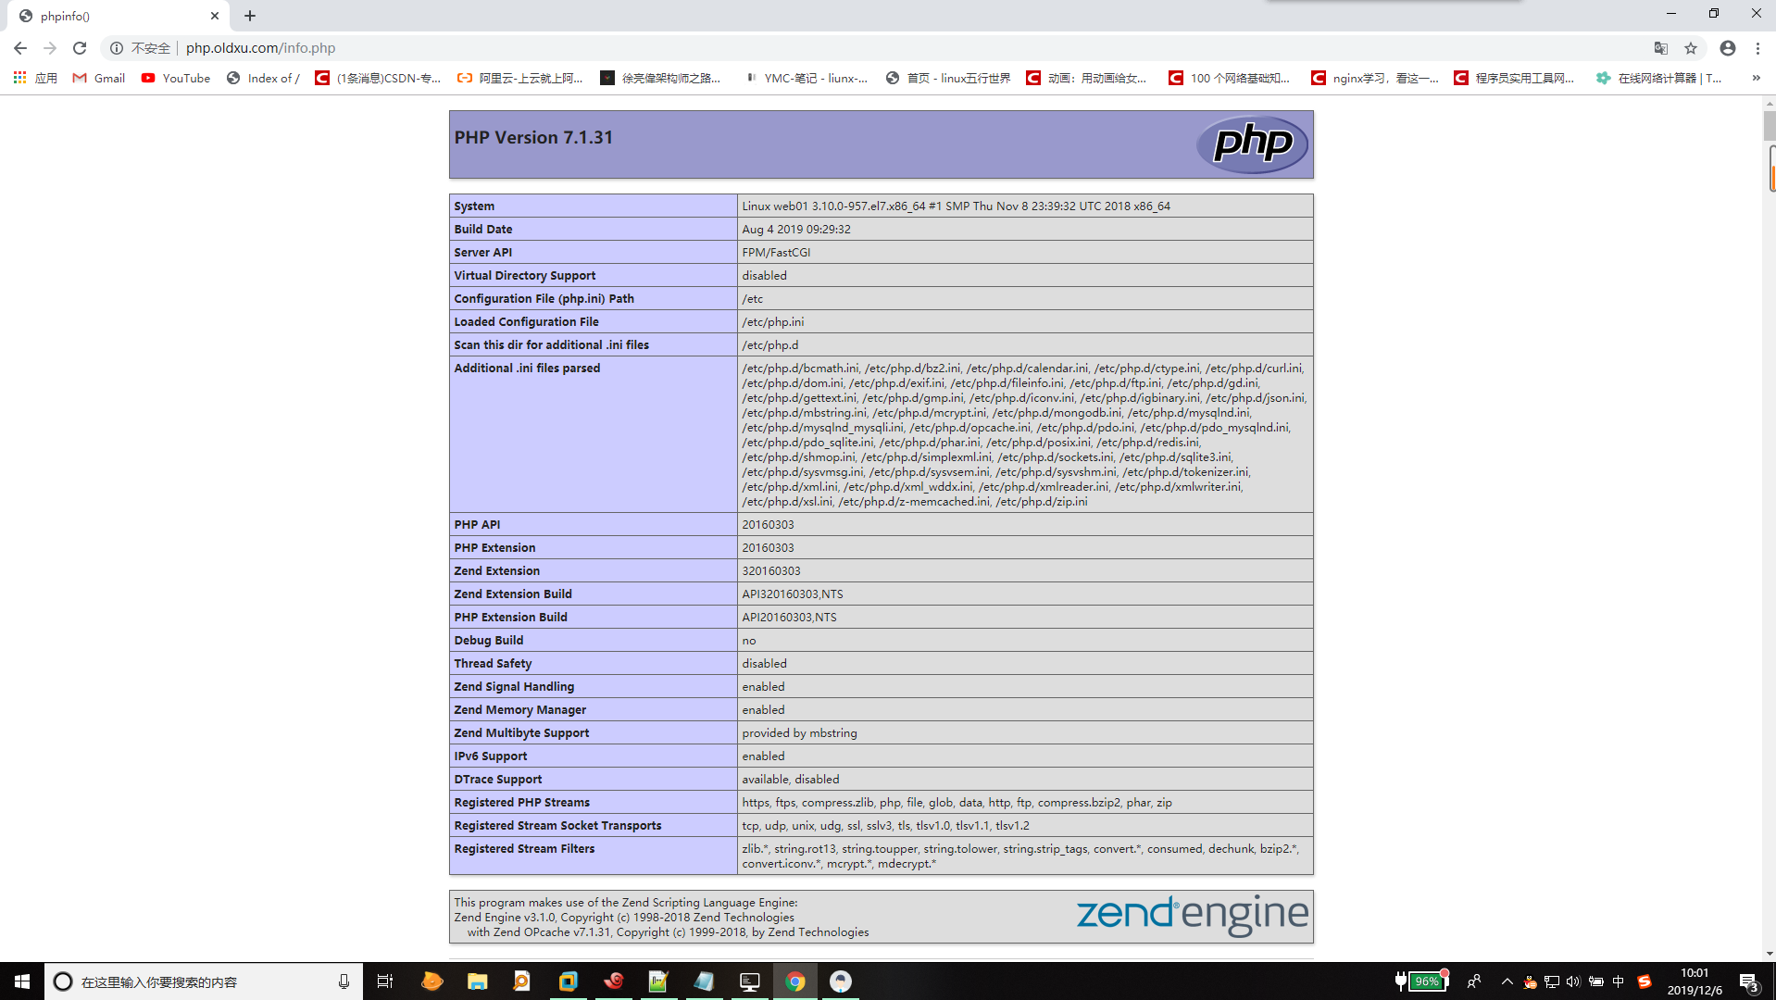The width and height of the screenshot is (1776, 1000).
Task: Open the monitor terminal app on taskbar
Action: (x=750, y=981)
